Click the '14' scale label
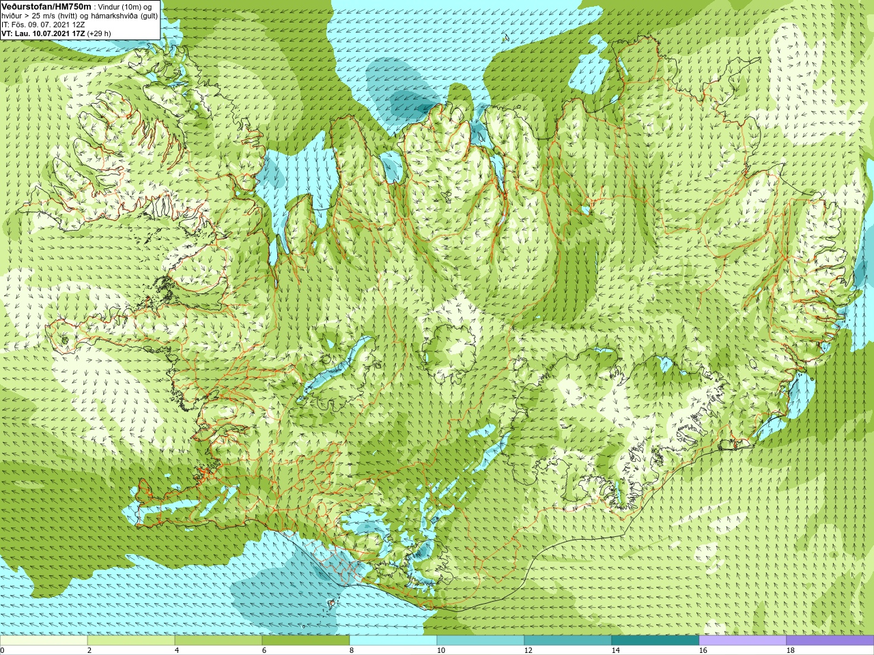Image resolution: width=874 pixels, height=655 pixels. coord(616,650)
